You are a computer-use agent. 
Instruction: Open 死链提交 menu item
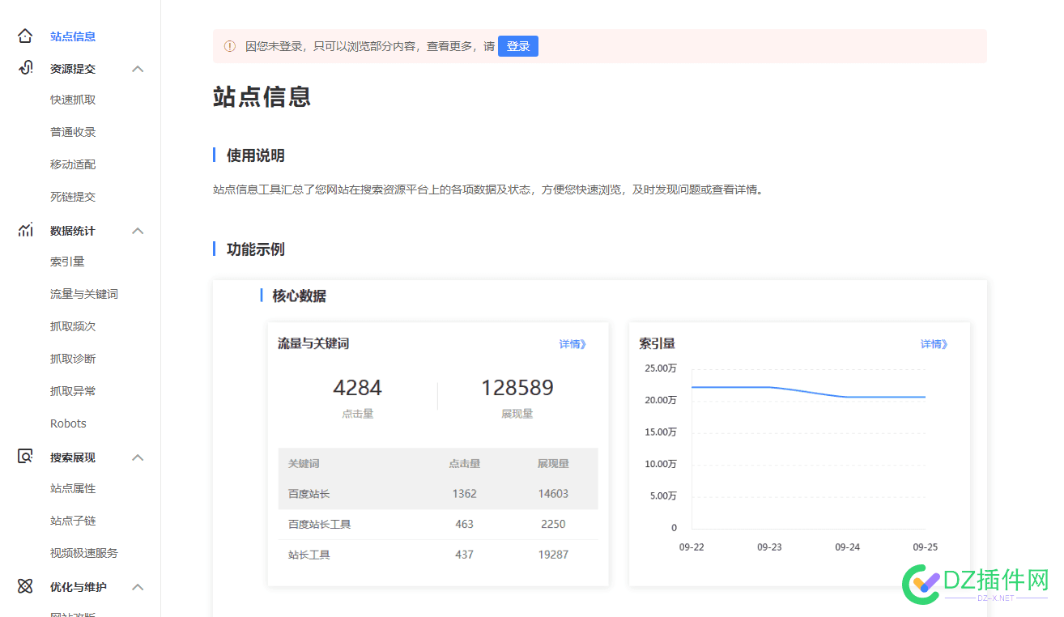[73, 197]
